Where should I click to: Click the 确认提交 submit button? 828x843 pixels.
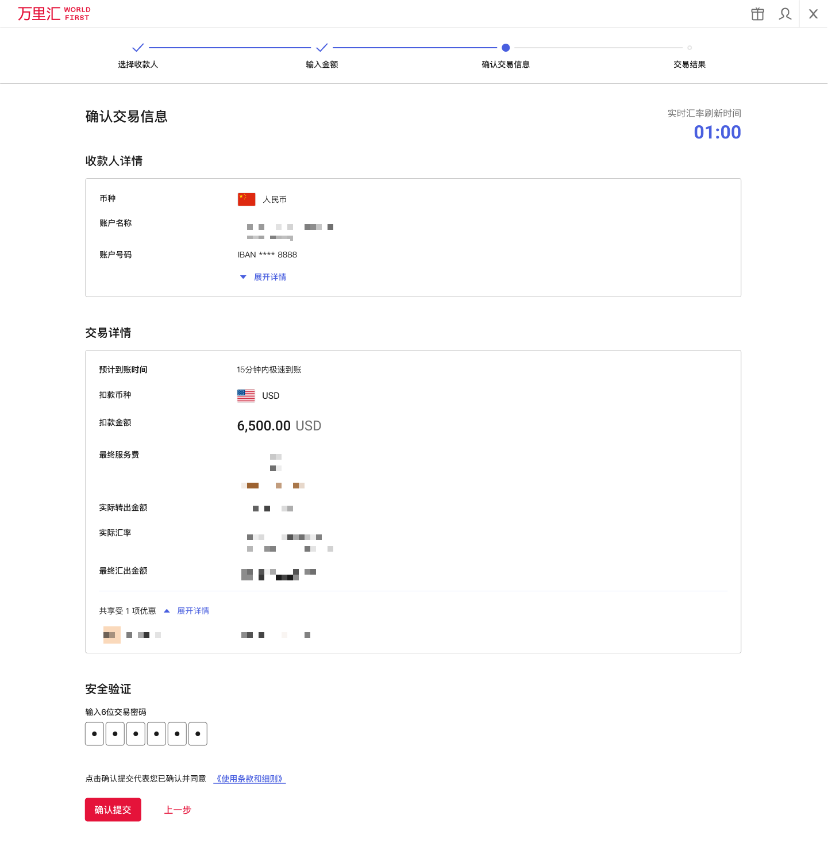[x=113, y=810]
